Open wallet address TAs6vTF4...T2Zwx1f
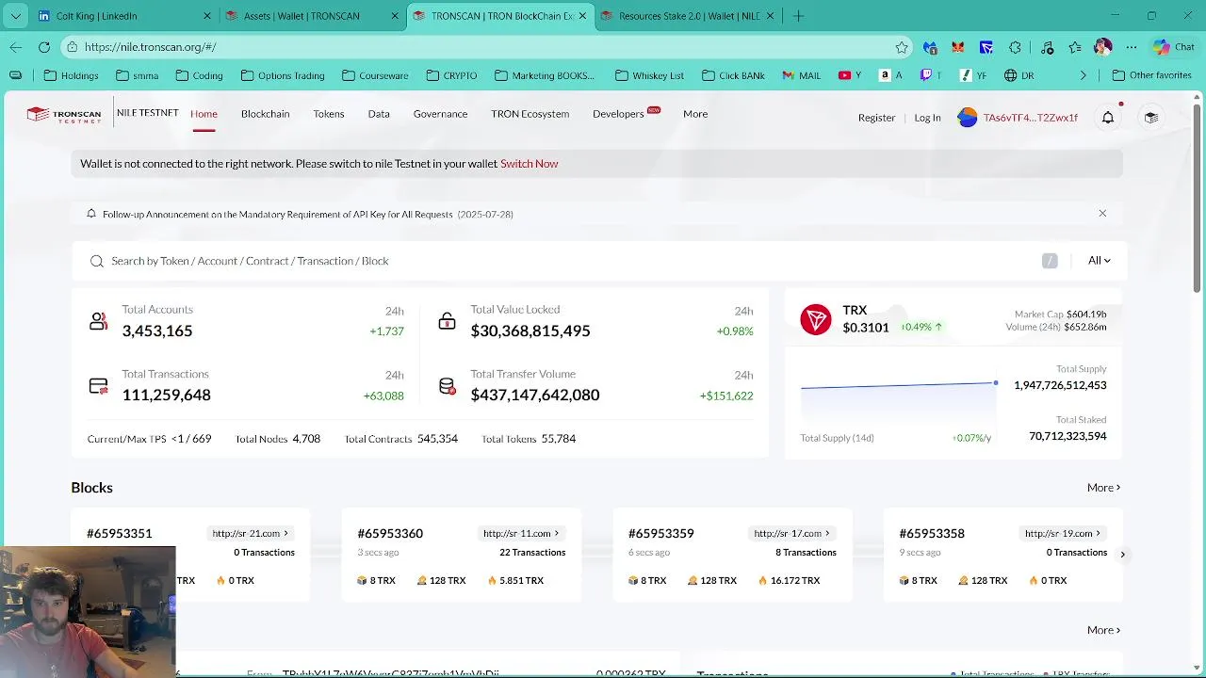The image size is (1206, 678). point(1031,118)
